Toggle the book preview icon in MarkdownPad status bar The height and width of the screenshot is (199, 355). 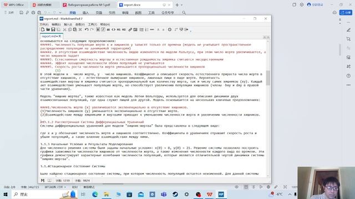[49, 181]
